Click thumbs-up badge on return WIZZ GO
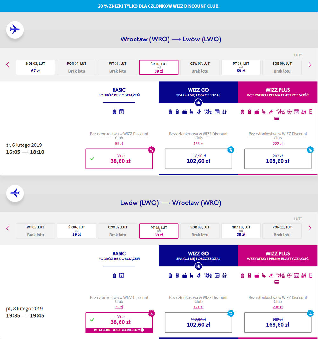Viewport: 318px width, 339px height. pyautogui.click(x=198, y=266)
